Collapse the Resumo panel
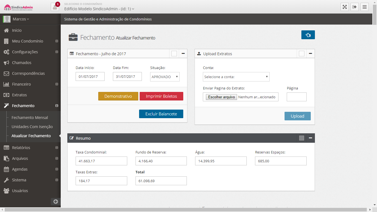 (x=310, y=138)
